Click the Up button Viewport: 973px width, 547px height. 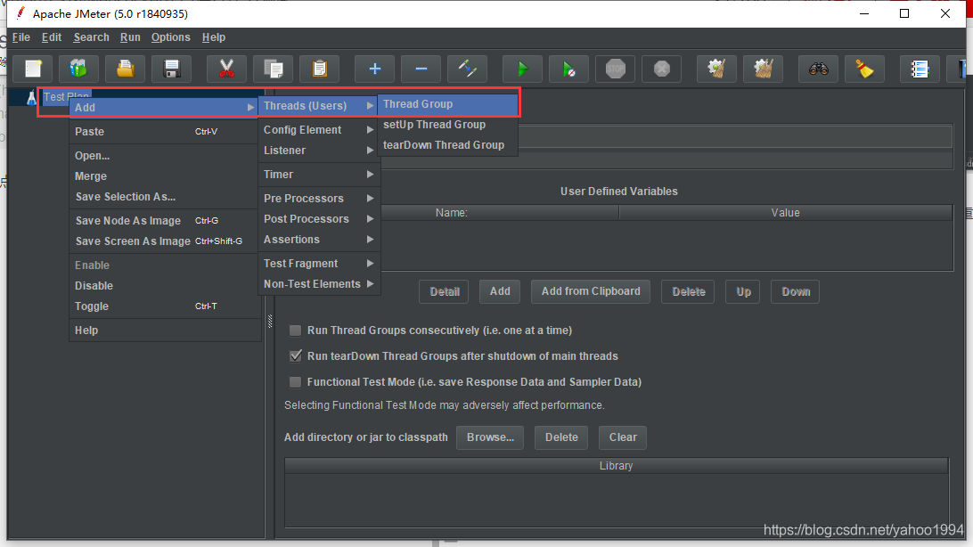click(743, 291)
